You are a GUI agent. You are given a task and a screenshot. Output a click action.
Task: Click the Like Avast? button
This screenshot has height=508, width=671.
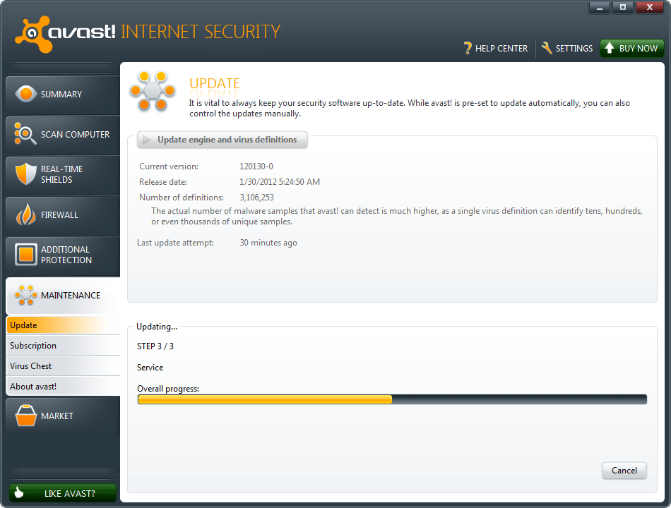pyautogui.click(x=63, y=493)
